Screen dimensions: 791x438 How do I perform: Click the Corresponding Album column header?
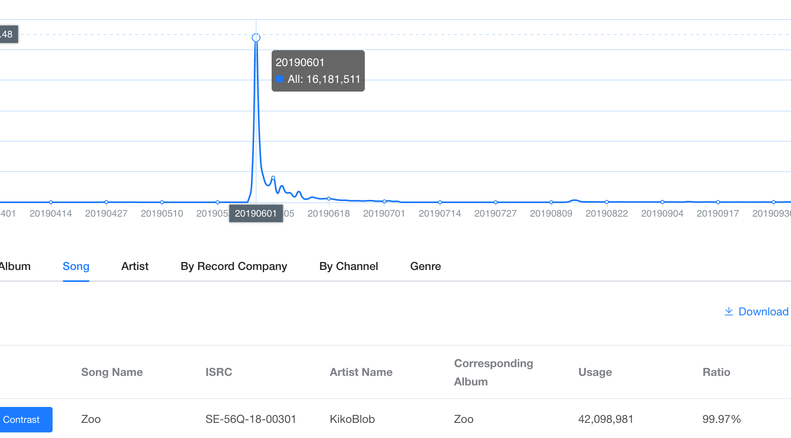493,372
